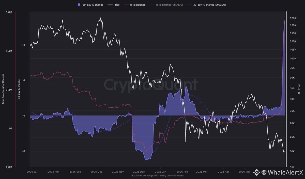Click the 55K price axis value
305x179 pixels.
tap(292, 167)
